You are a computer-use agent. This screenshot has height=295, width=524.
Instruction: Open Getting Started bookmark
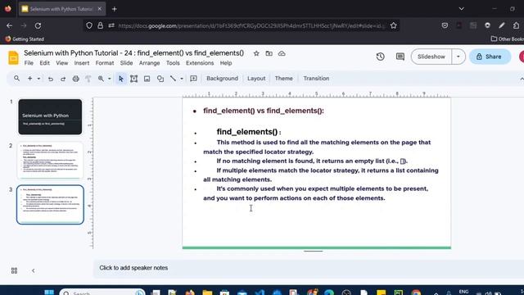[25, 39]
